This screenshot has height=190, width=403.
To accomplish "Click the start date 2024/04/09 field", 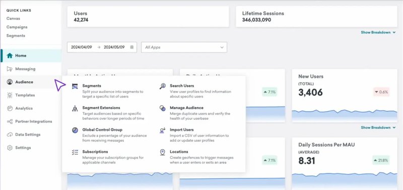I will coord(82,47).
